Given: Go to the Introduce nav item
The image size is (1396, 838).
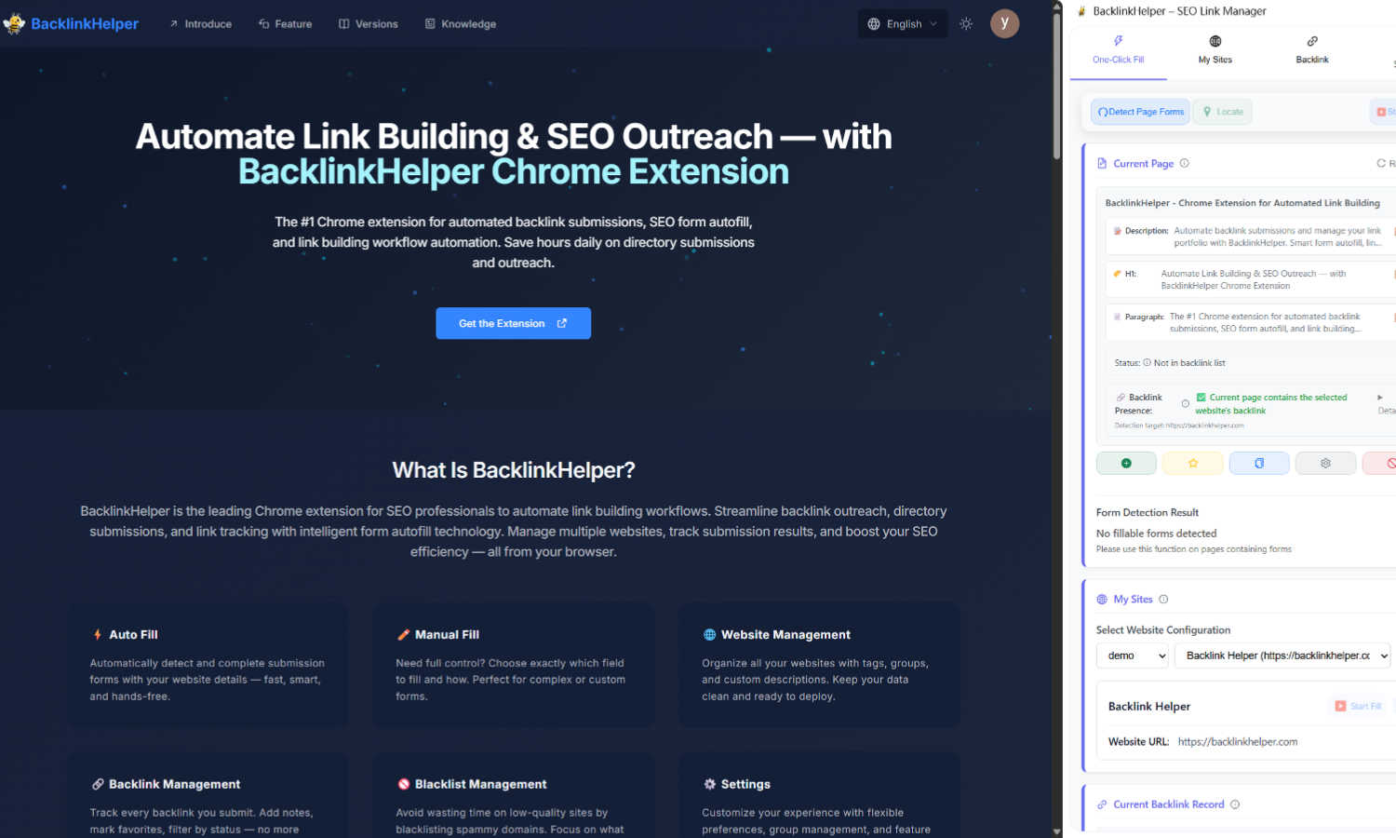Looking at the screenshot, I should point(200,24).
